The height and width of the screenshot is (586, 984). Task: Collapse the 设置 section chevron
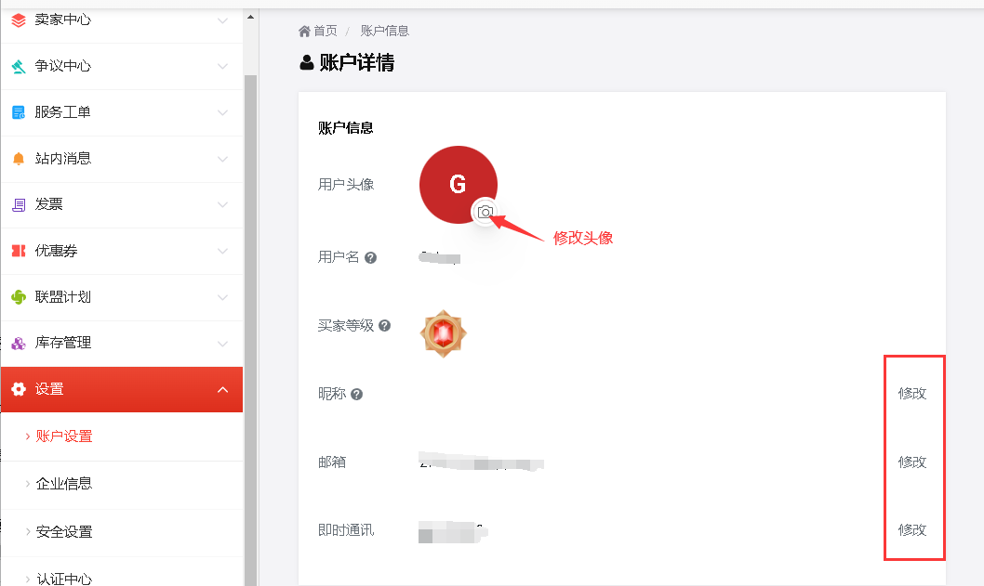222,390
